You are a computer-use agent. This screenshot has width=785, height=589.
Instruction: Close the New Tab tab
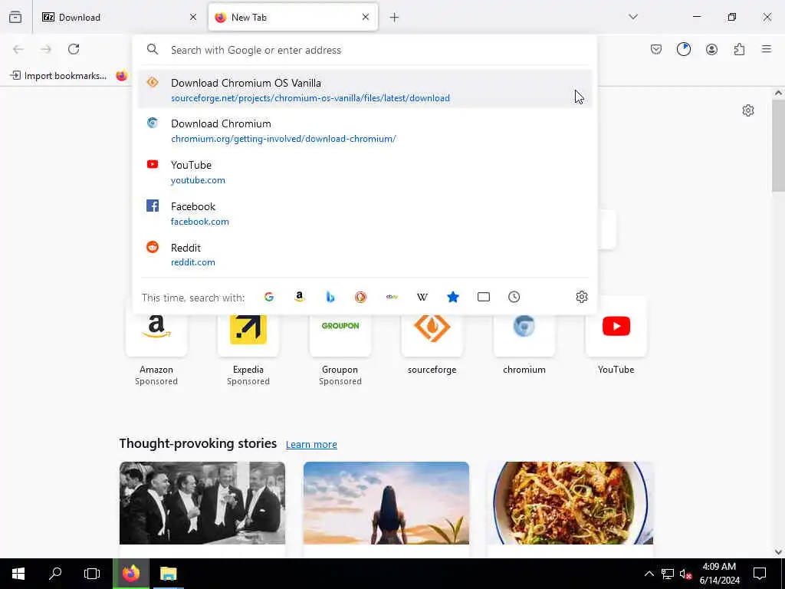tap(366, 17)
